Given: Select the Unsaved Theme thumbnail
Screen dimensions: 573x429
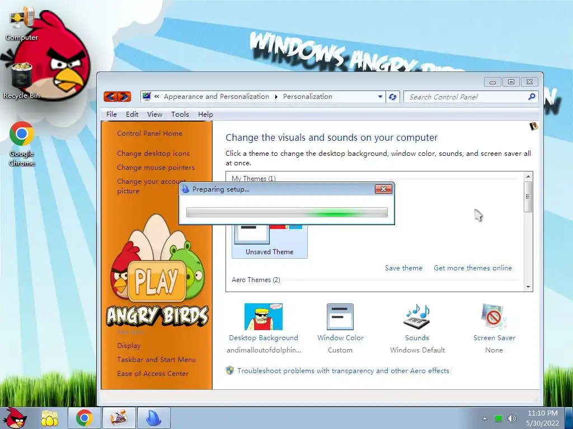Looking at the screenshot, I should pyautogui.click(x=269, y=241).
